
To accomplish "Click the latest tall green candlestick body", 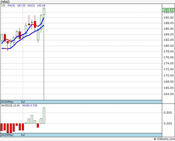I will pos(44,11).
